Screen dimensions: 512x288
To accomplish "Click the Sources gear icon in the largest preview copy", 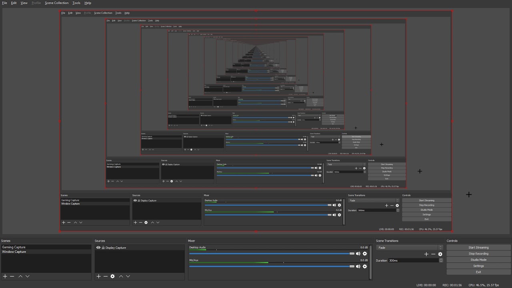I will click(146, 222).
